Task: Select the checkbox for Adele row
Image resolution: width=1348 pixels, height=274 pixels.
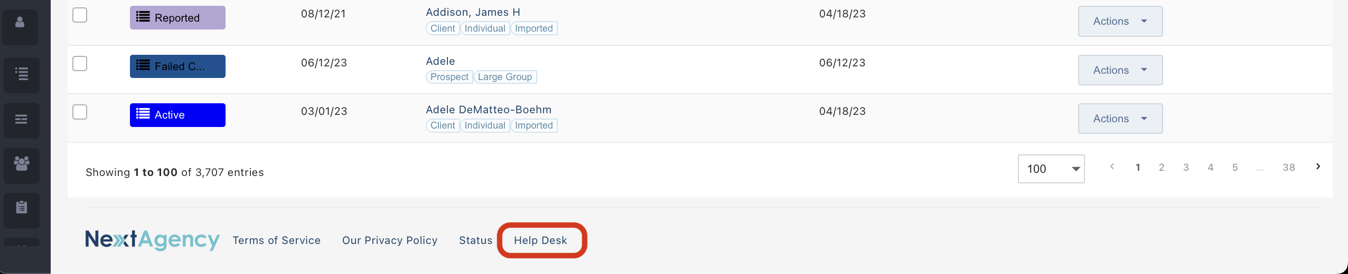Action: pos(80,63)
